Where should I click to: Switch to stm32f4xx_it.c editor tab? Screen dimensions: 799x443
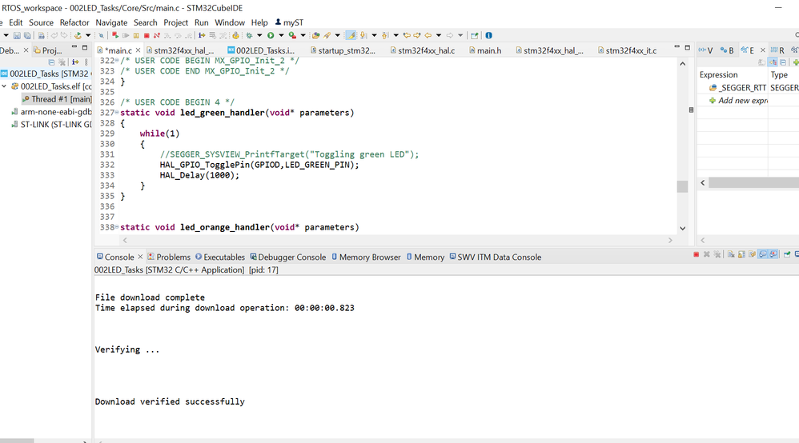point(628,50)
